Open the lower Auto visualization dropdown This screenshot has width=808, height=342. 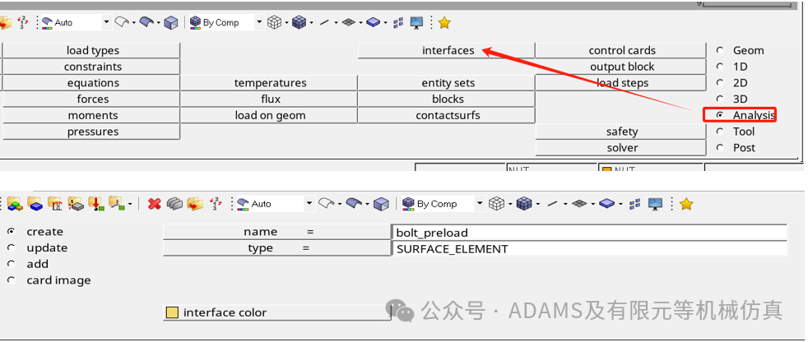pyautogui.click(x=309, y=204)
